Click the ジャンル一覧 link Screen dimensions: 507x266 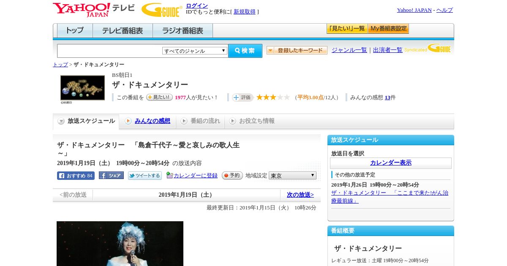pos(349,50)
